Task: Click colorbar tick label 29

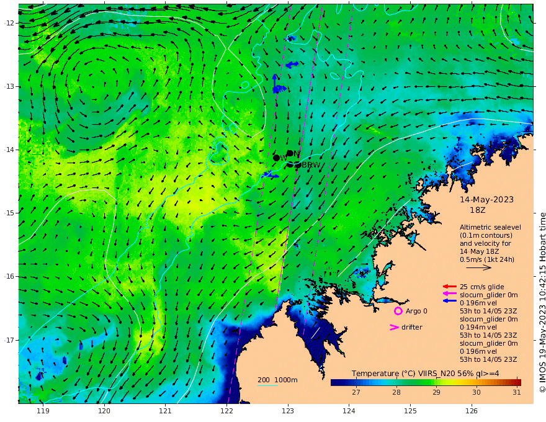Action: tap(436, 392)
